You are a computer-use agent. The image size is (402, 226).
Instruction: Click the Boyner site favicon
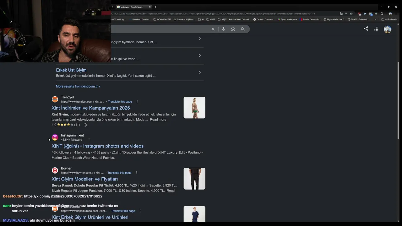click(55, 170)
